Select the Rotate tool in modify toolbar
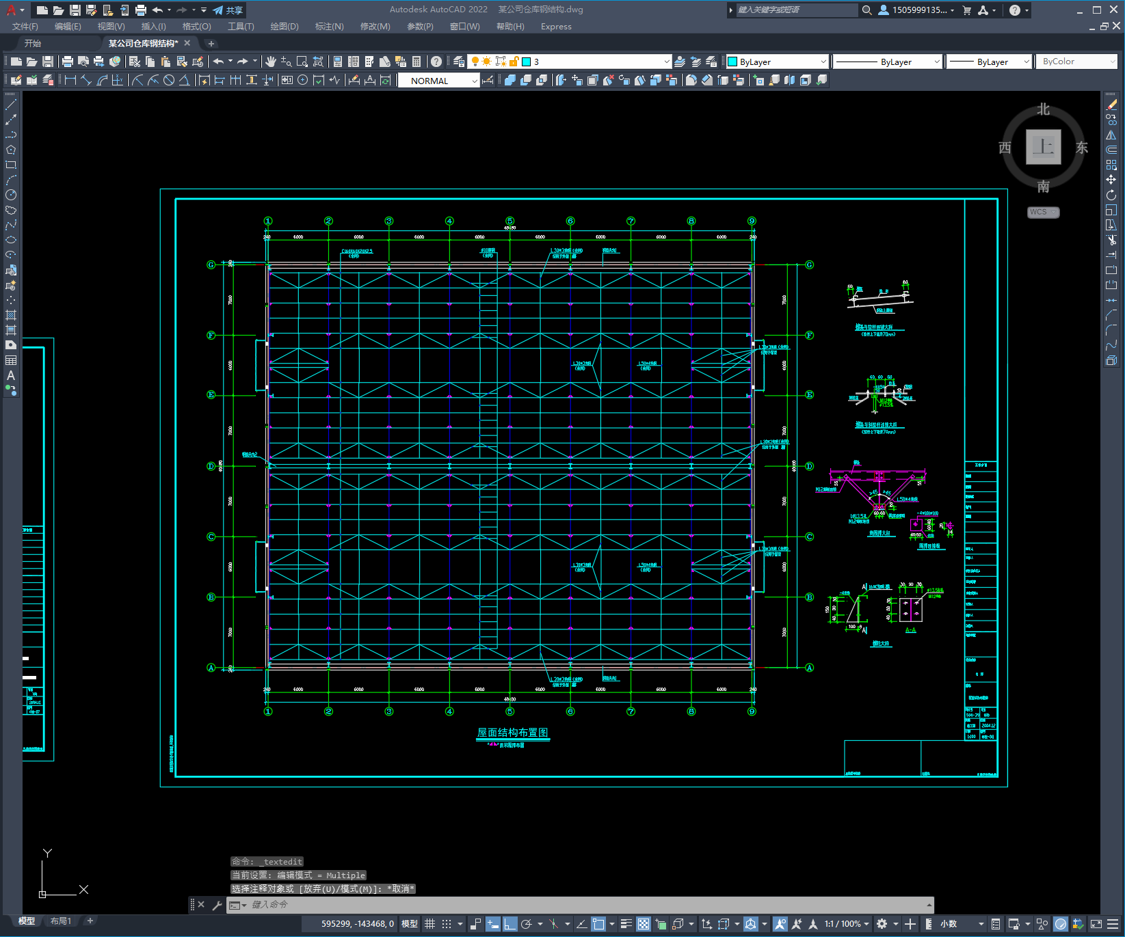 tap(1111, 195)
